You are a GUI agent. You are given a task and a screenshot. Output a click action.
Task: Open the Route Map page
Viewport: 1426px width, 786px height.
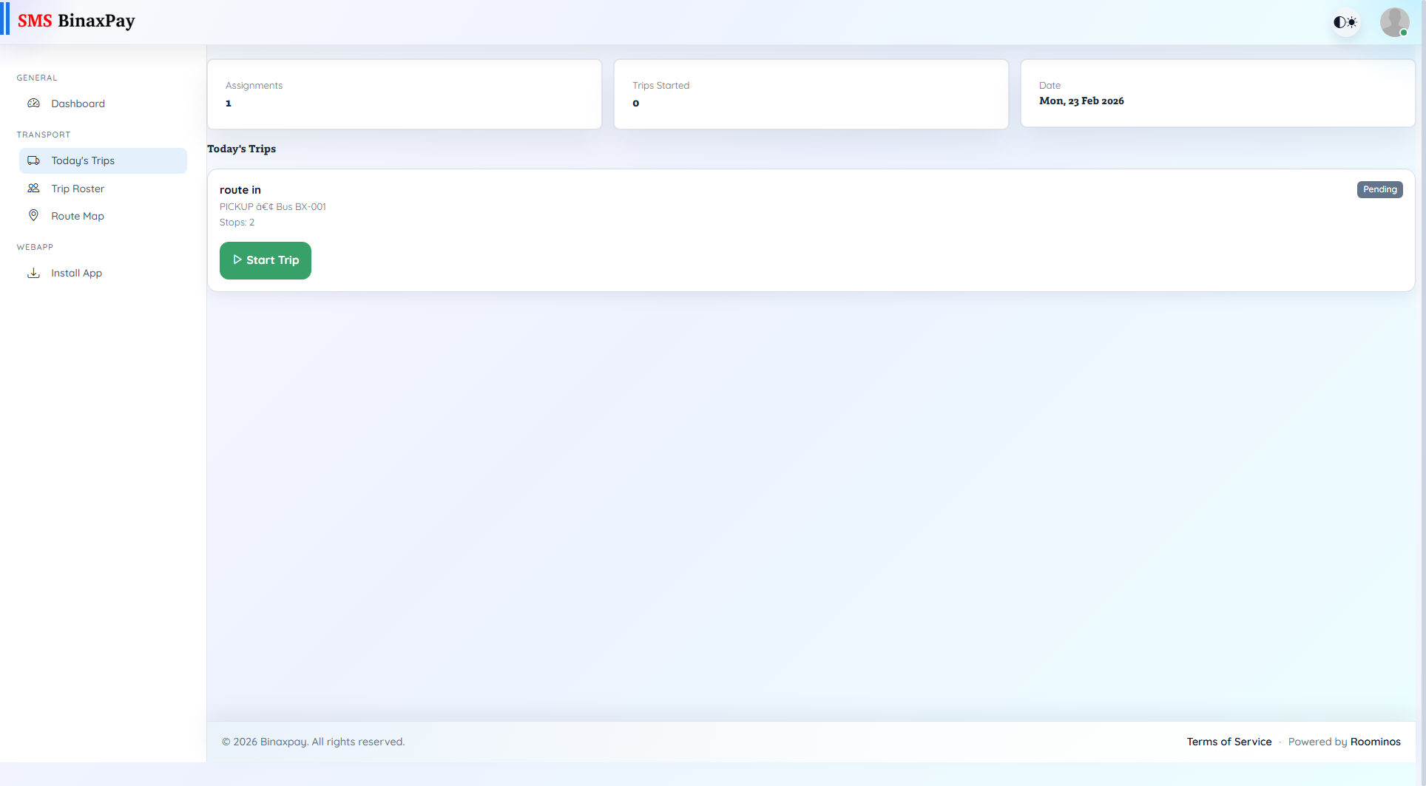pyautogui.click(x=78, y=216)
